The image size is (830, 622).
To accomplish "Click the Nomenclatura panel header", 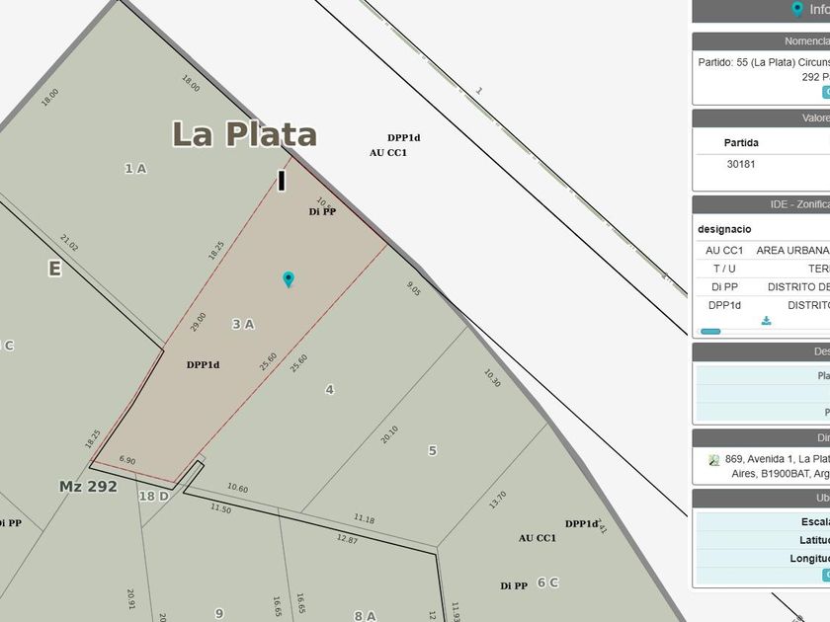I will click(x=761, y=41).
